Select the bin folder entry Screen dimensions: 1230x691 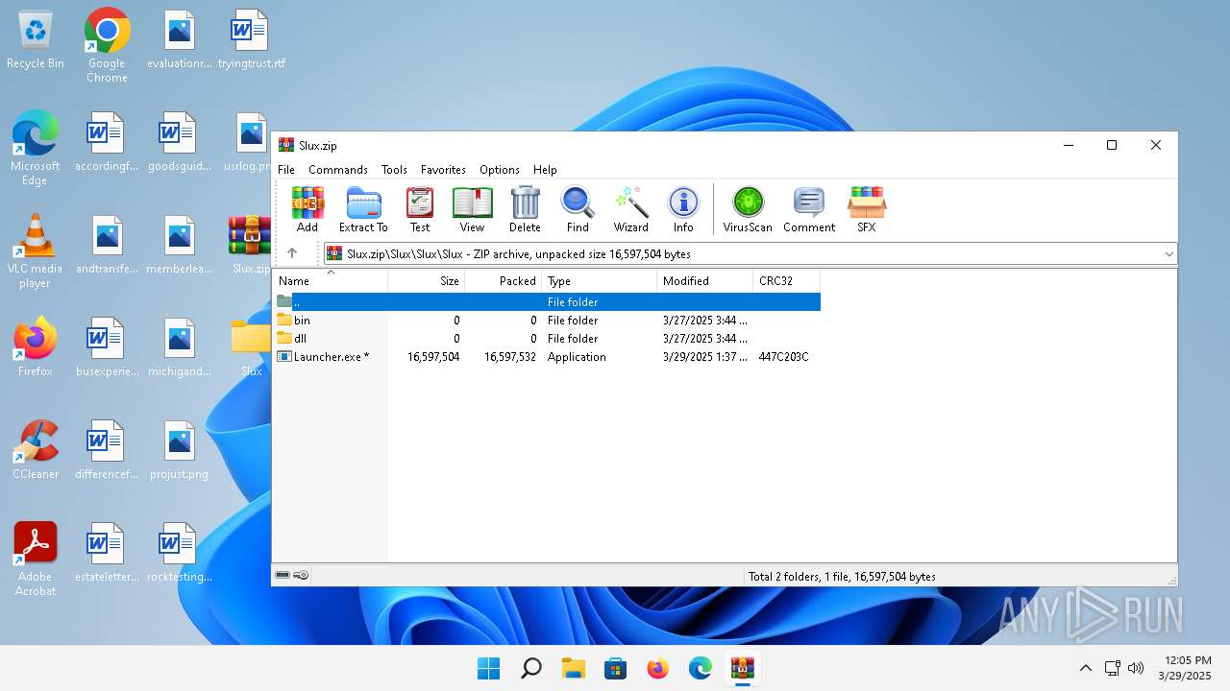tap(547, 320)
